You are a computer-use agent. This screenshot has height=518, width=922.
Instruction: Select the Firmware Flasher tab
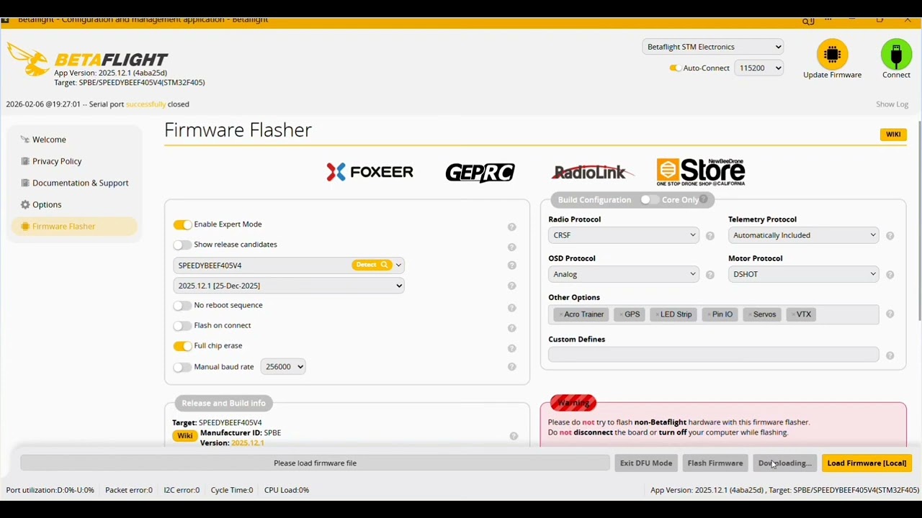pyautogui.click(x=74, y=226)
